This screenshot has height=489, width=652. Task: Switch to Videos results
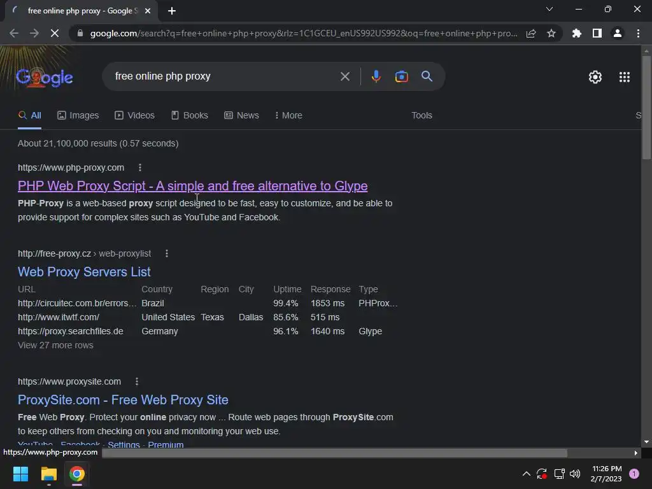click(135, 116)
